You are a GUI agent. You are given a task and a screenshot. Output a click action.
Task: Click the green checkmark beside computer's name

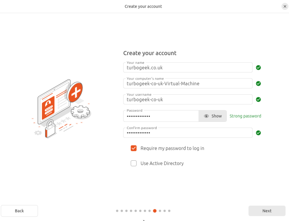(258, 84)
